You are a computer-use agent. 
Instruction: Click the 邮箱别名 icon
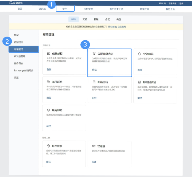(x=94, y=82)
